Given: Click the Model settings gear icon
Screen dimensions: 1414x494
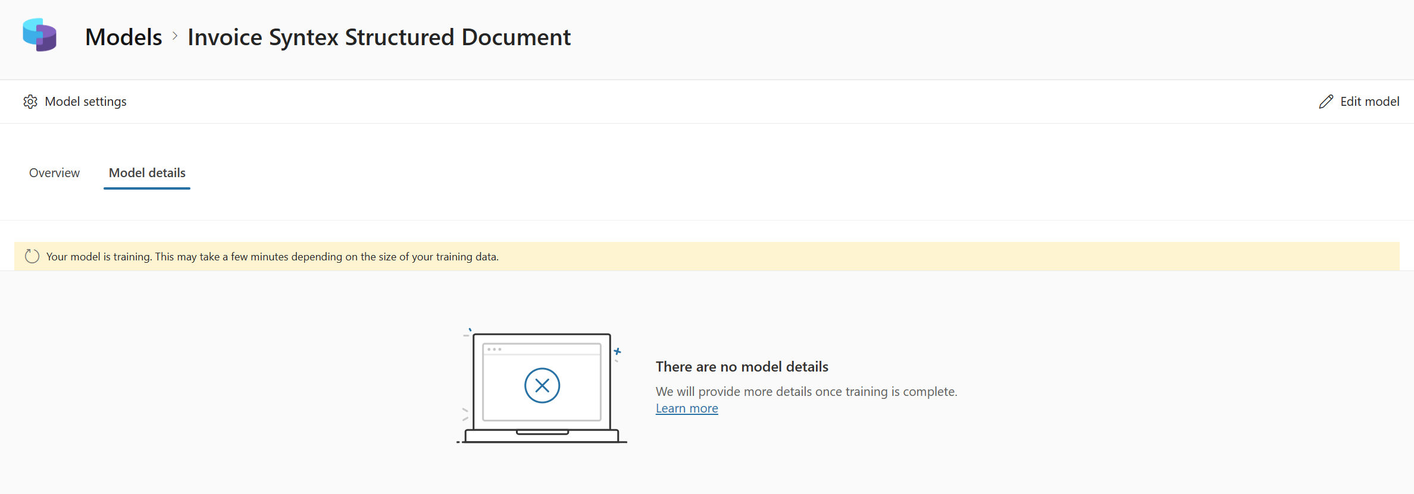Looking at the screenshot, I should click(30, 102).
